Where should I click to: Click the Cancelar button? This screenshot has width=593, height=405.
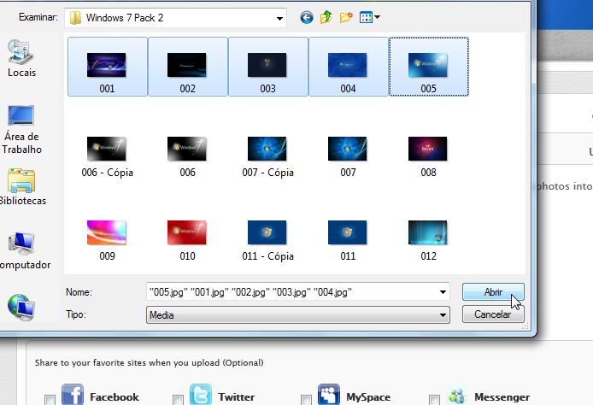pos(492,315)
